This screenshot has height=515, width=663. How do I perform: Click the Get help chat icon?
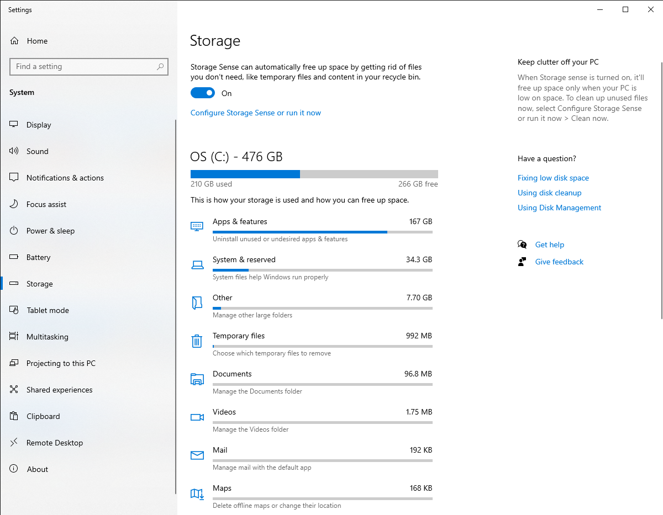522,245
